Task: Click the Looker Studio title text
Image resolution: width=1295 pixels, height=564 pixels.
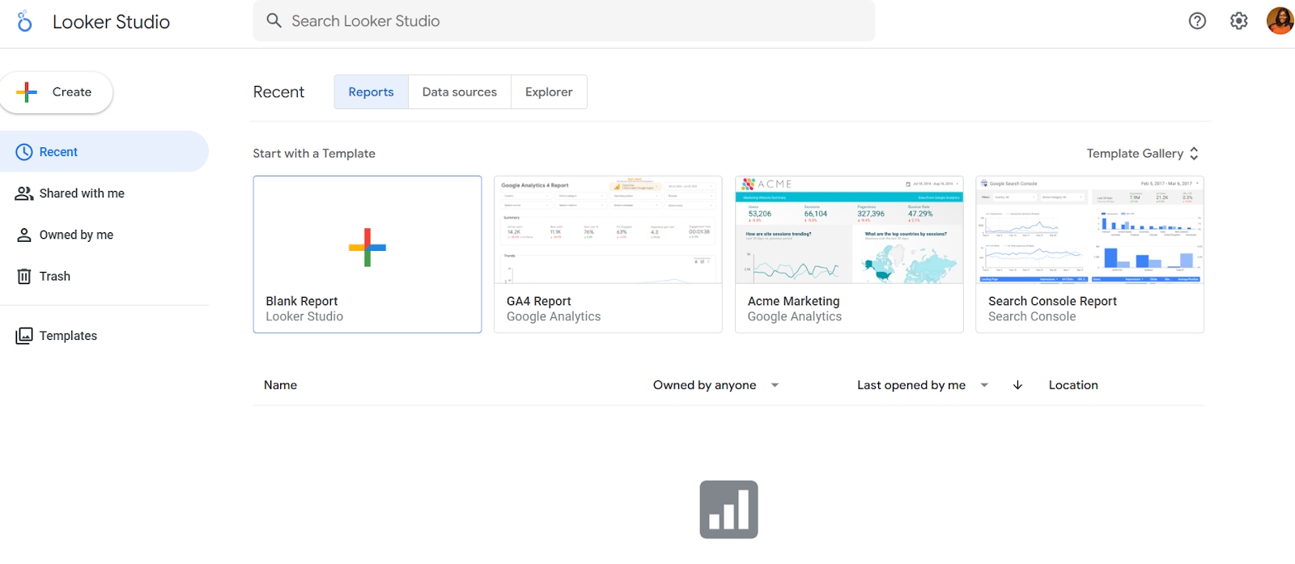Action: click(x=111, y=22)
